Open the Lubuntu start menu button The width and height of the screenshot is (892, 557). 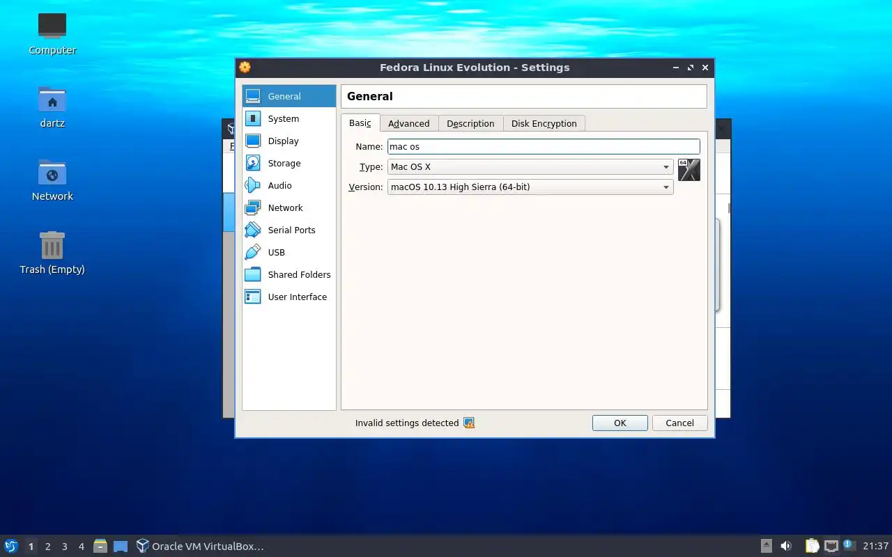pos(11,546)
